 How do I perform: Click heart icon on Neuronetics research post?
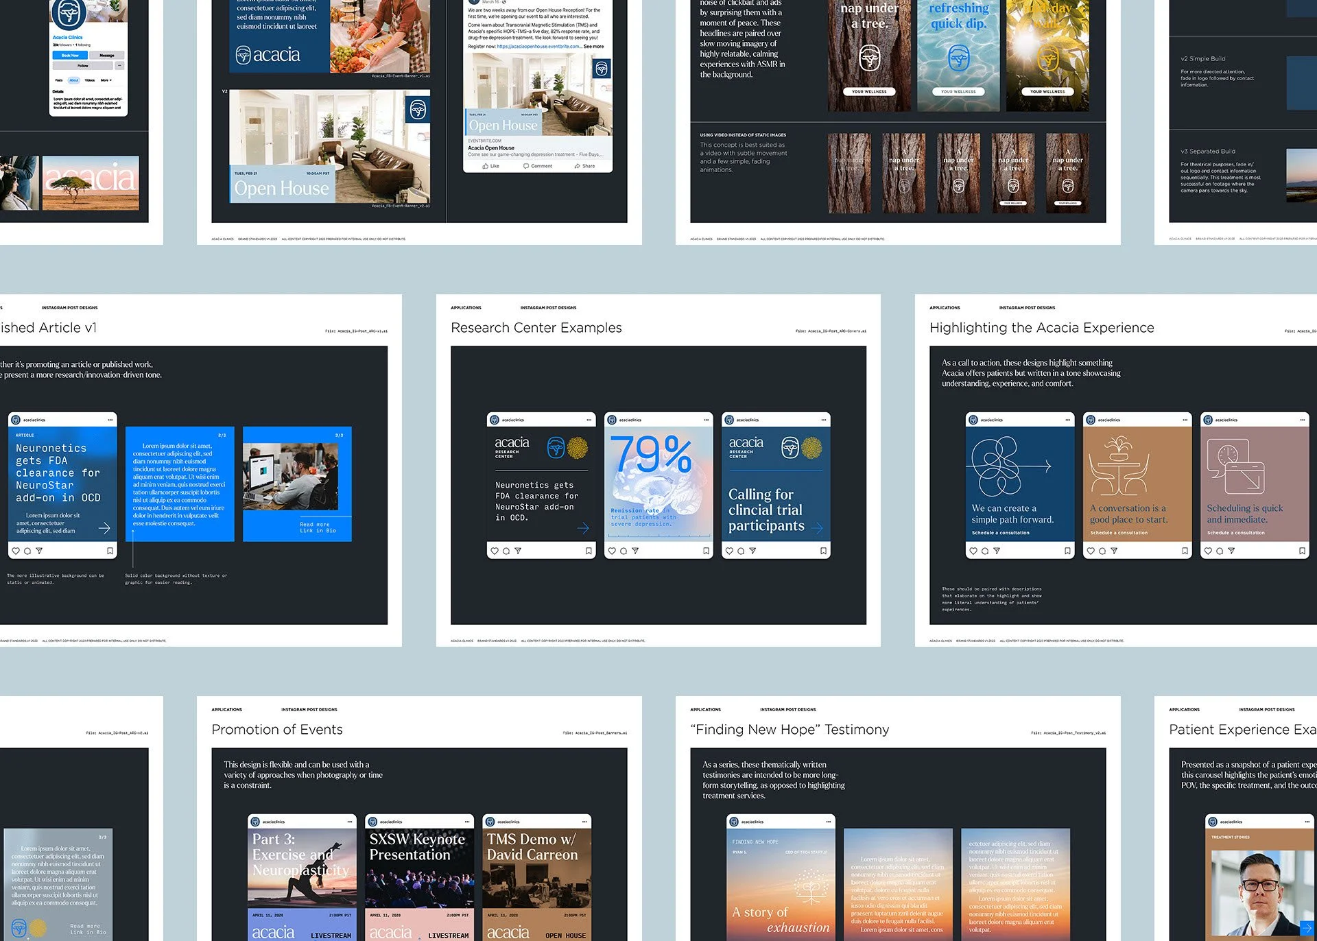point(494,551)
